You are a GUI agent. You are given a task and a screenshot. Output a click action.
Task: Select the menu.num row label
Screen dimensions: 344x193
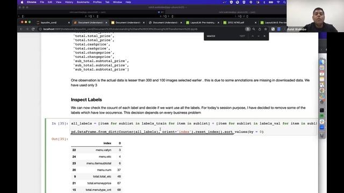click(x=104, y=170)
